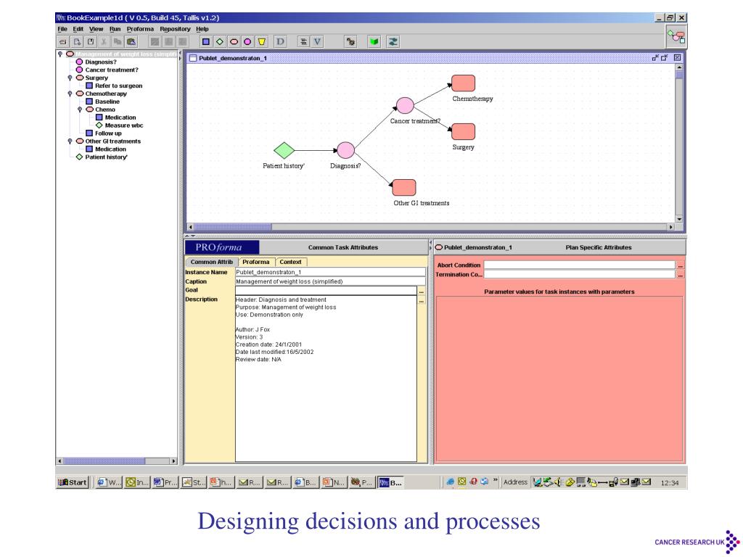
Task: Click the D toolbar button
Action: point(280,42)
